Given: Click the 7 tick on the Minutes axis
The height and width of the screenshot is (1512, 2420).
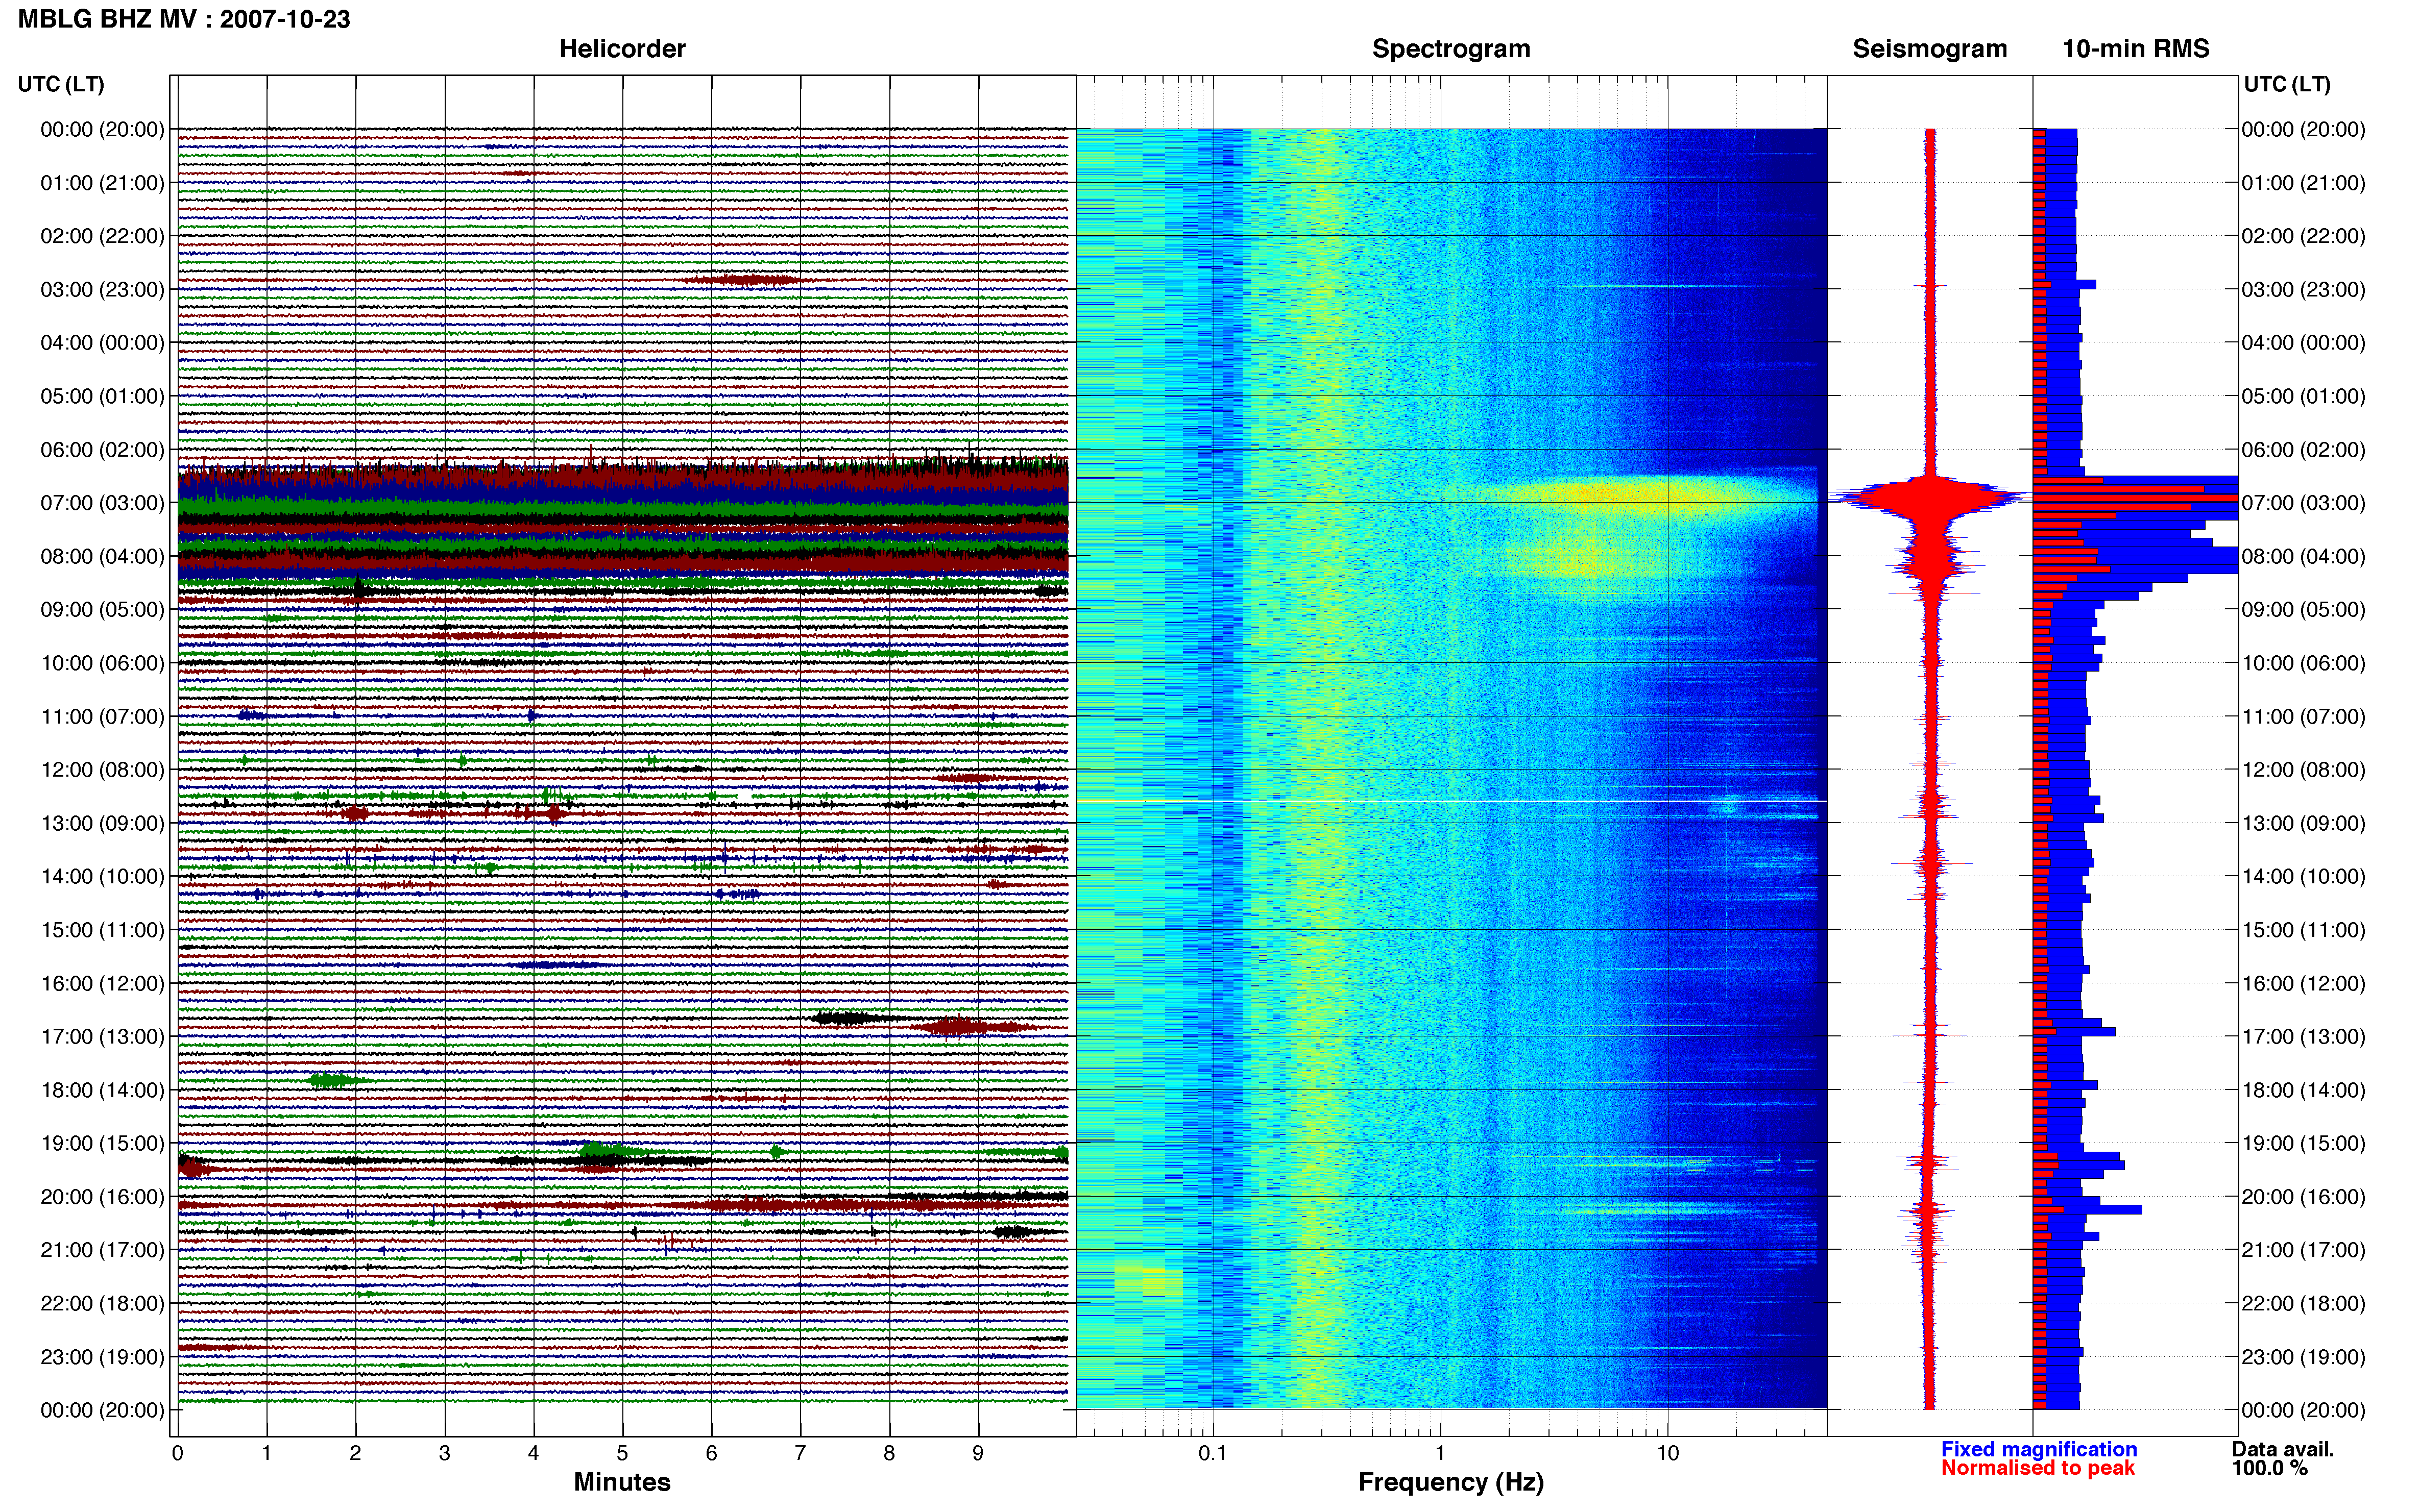Looking at the screenshot, I should pyautogui.click(x=801, y=1453).
